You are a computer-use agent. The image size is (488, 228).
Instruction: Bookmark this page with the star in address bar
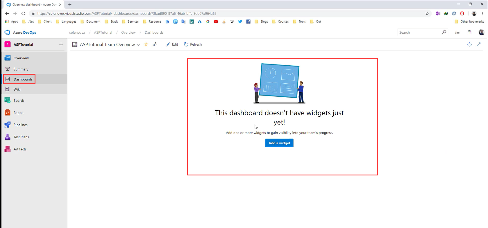click(427, 13)
